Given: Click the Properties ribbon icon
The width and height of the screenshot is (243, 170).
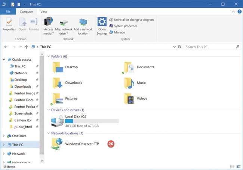Looking at the screenshot, I should point(9,23).
